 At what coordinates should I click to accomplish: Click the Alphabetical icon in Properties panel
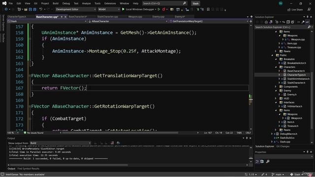262,161
